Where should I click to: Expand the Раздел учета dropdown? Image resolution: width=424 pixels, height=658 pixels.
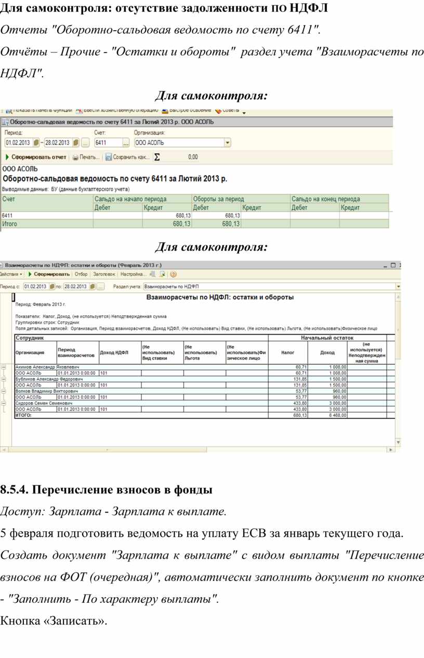pyautogui.click(x=398, y=286)
